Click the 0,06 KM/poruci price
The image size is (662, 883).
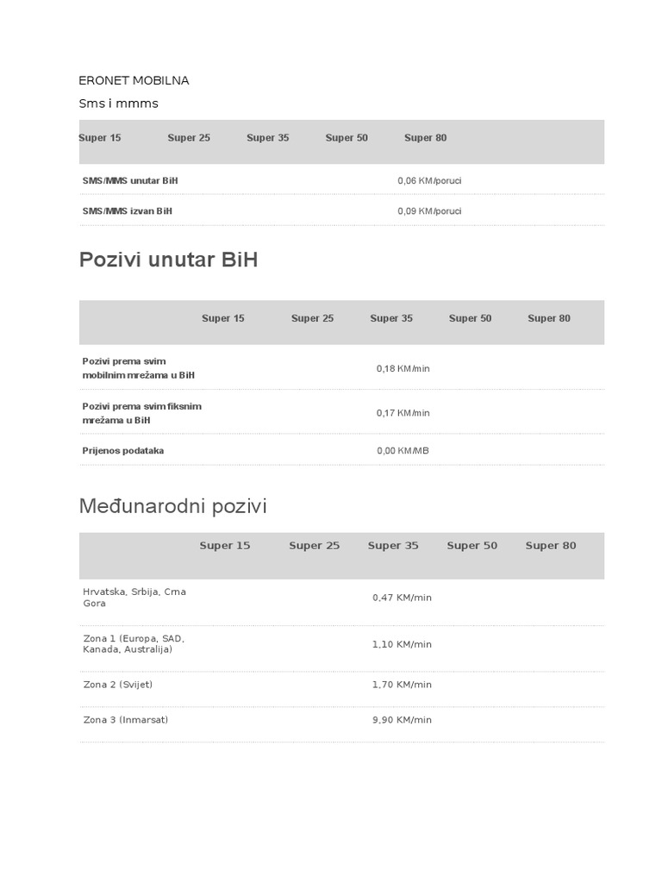click(429, 181)
